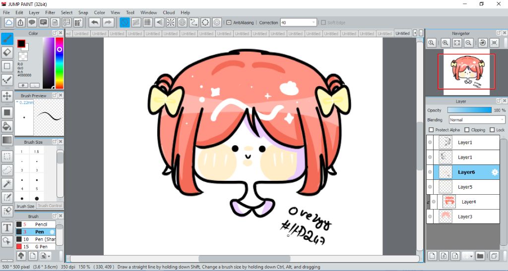
Task: Click the Redo arrow button
Action: [108, 22]
